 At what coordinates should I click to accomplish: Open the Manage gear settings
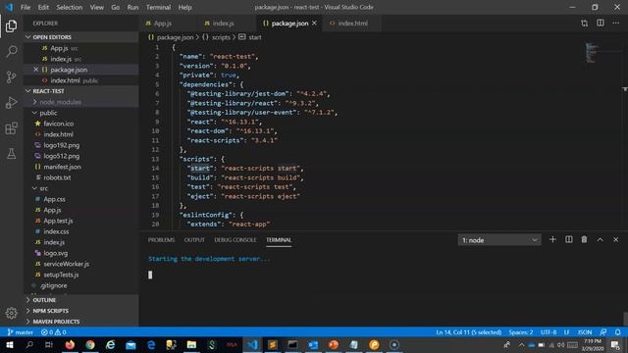coord(11,313)
